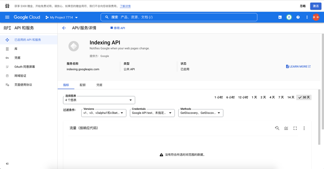The height and width of the screenshot is (169, 324).
Task: Click the 激活 button in banner
Action: [x=316, y=6]
